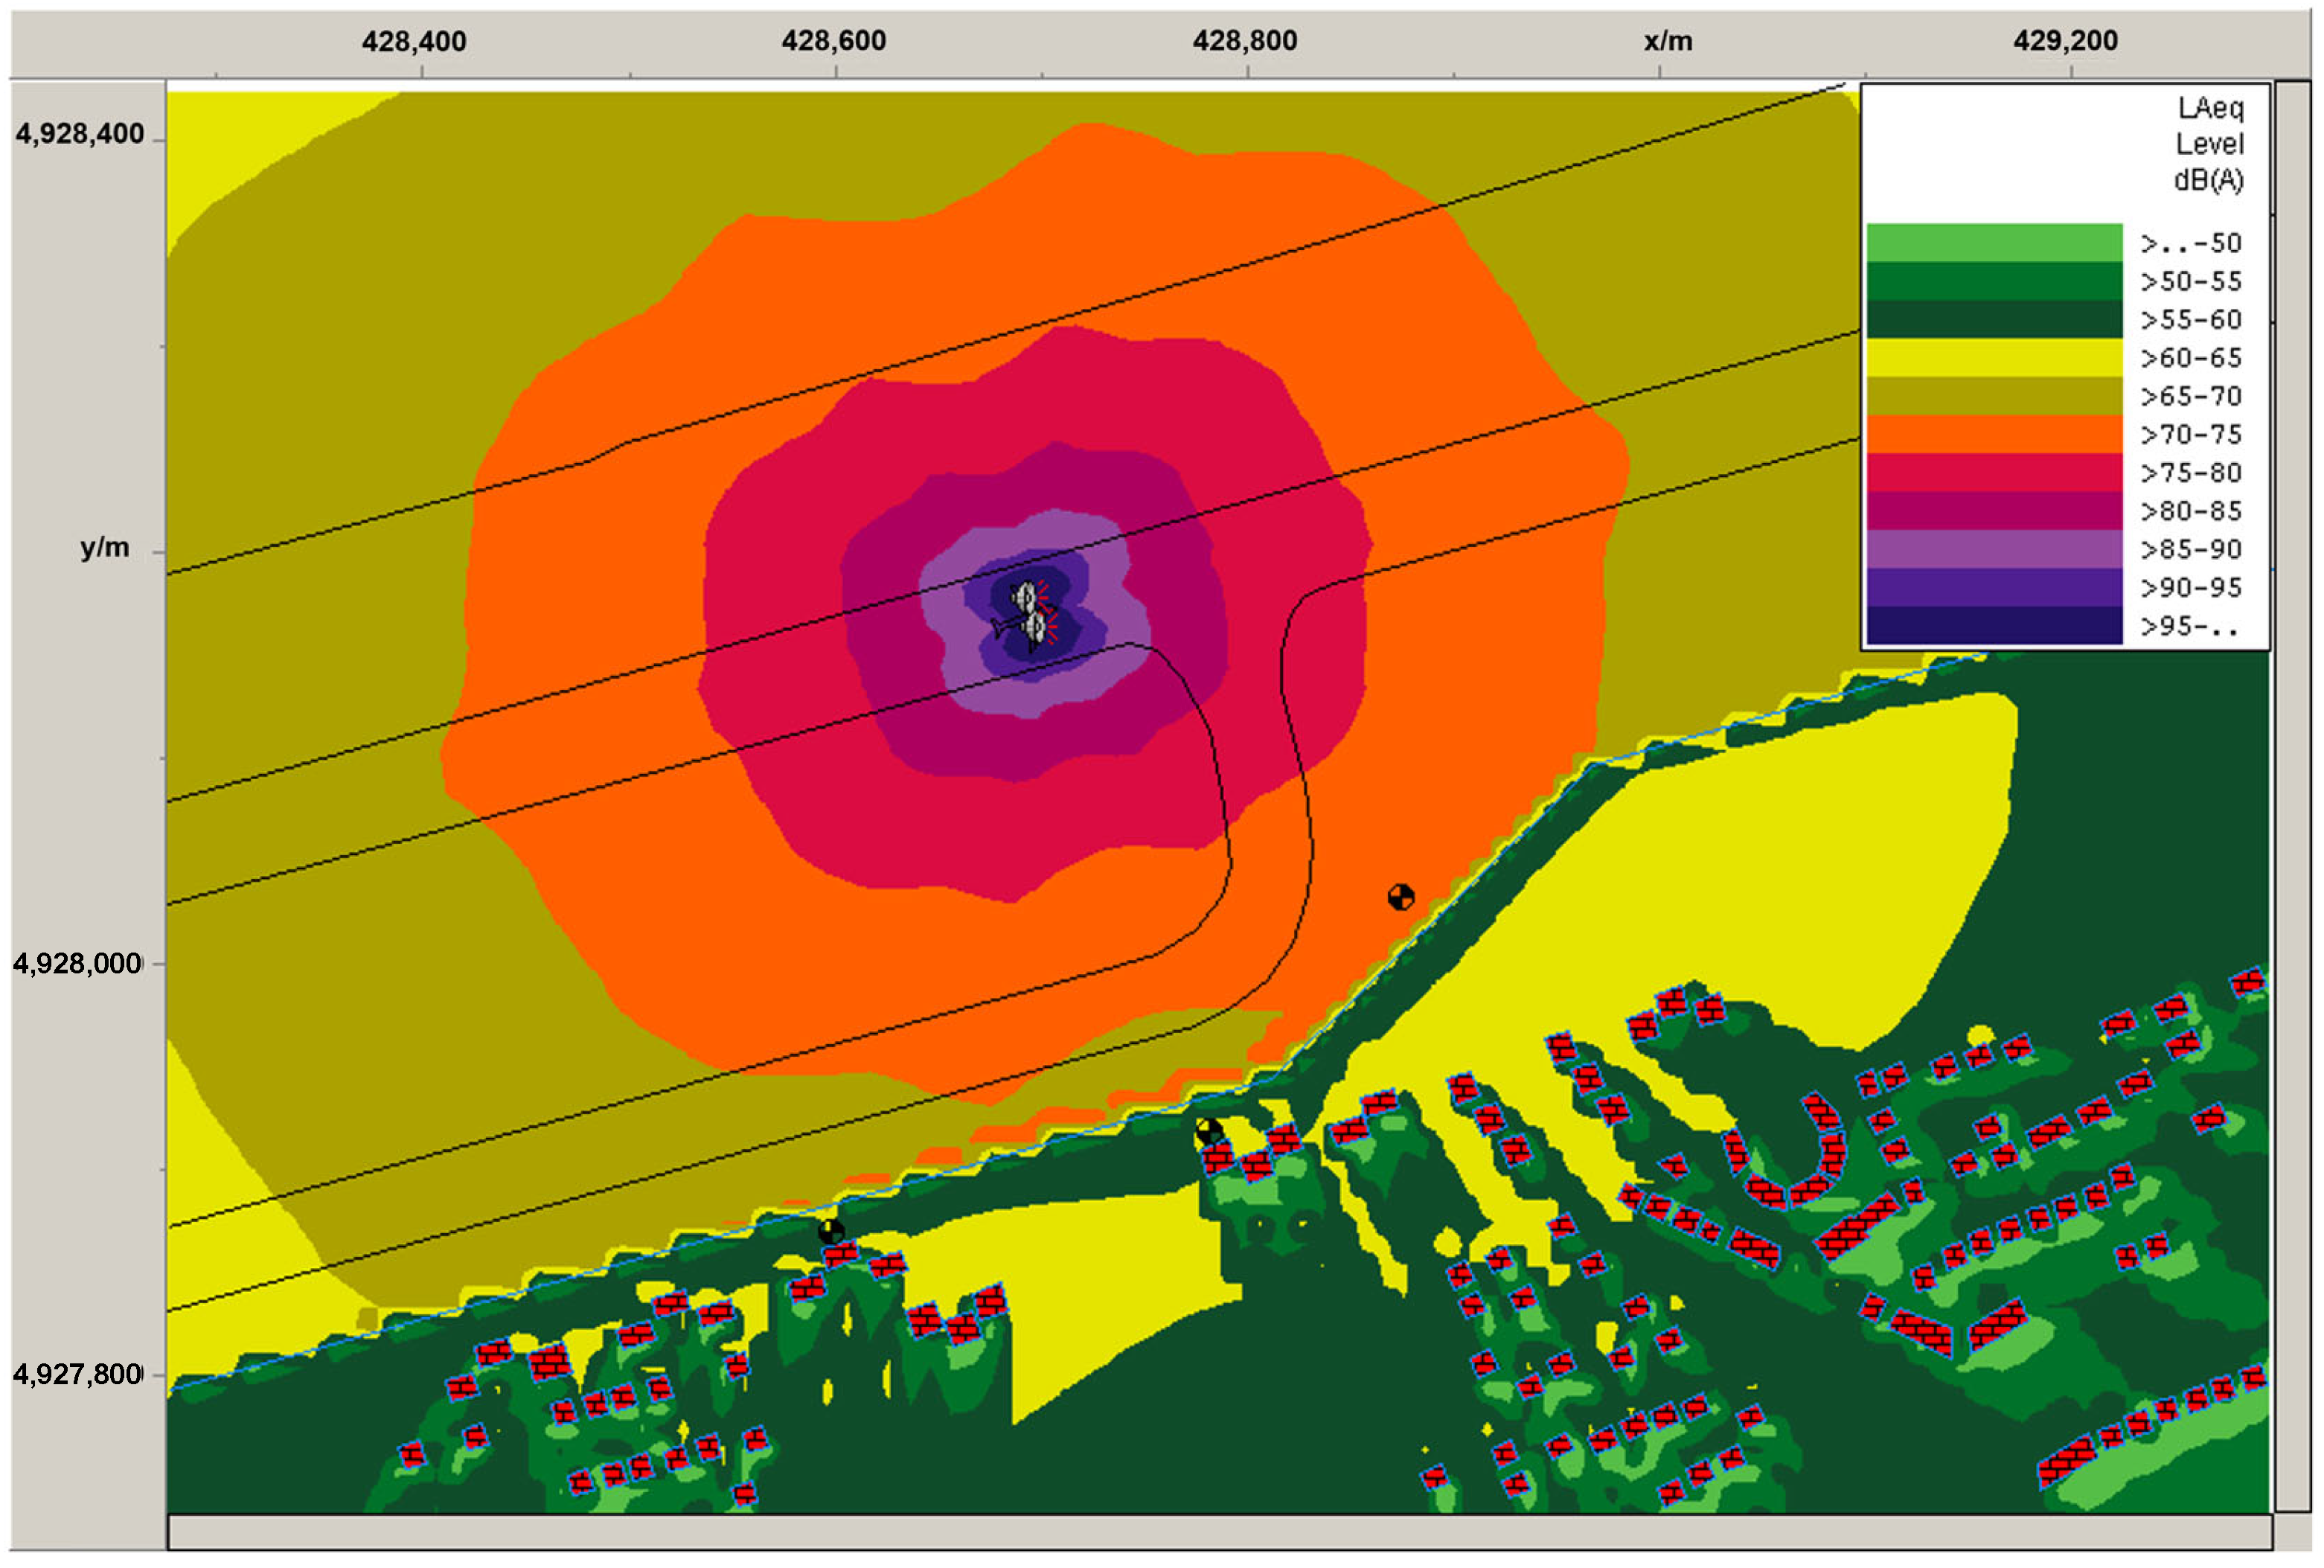This screenshot has height=1568, width=2324.
Task: Click the red building at the bottom-left map corner
Action: tap(412, 1455)
